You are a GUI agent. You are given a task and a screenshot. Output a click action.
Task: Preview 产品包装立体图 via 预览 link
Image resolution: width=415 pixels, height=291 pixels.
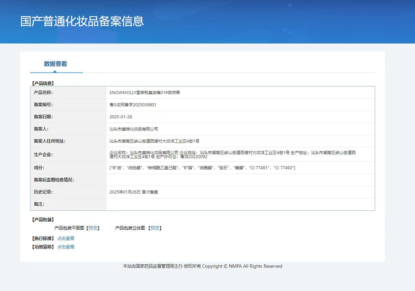(155, 228)
